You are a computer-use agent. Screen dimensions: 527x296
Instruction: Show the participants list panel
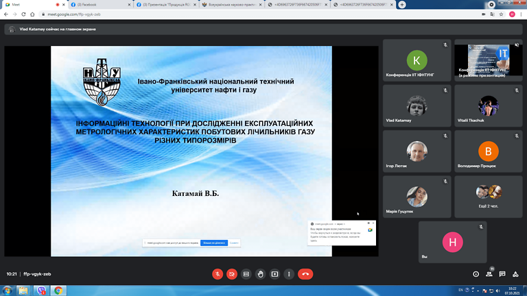click(x=489, y=273)
